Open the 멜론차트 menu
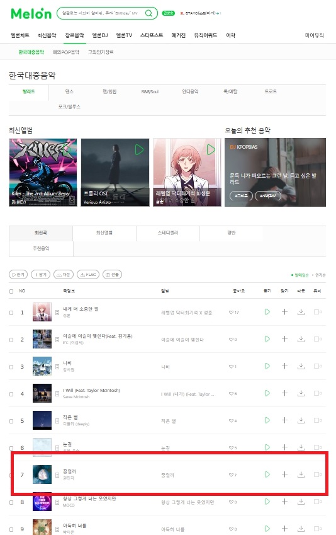336x535 pixels. point(20,35)
